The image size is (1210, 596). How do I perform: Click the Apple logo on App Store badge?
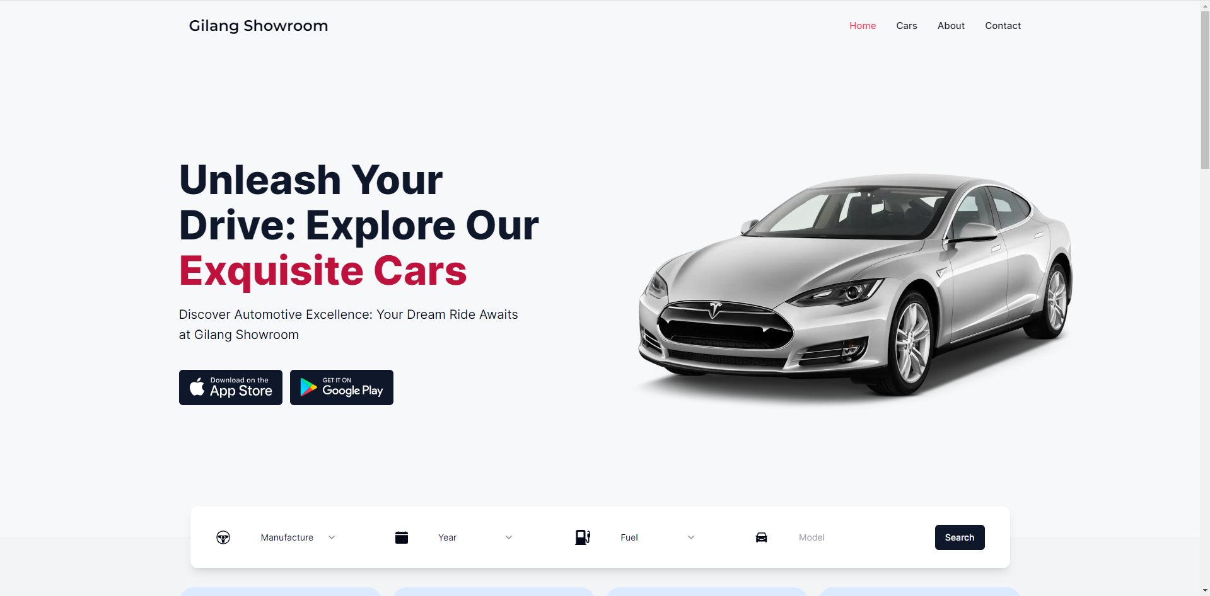pos(197,387)
